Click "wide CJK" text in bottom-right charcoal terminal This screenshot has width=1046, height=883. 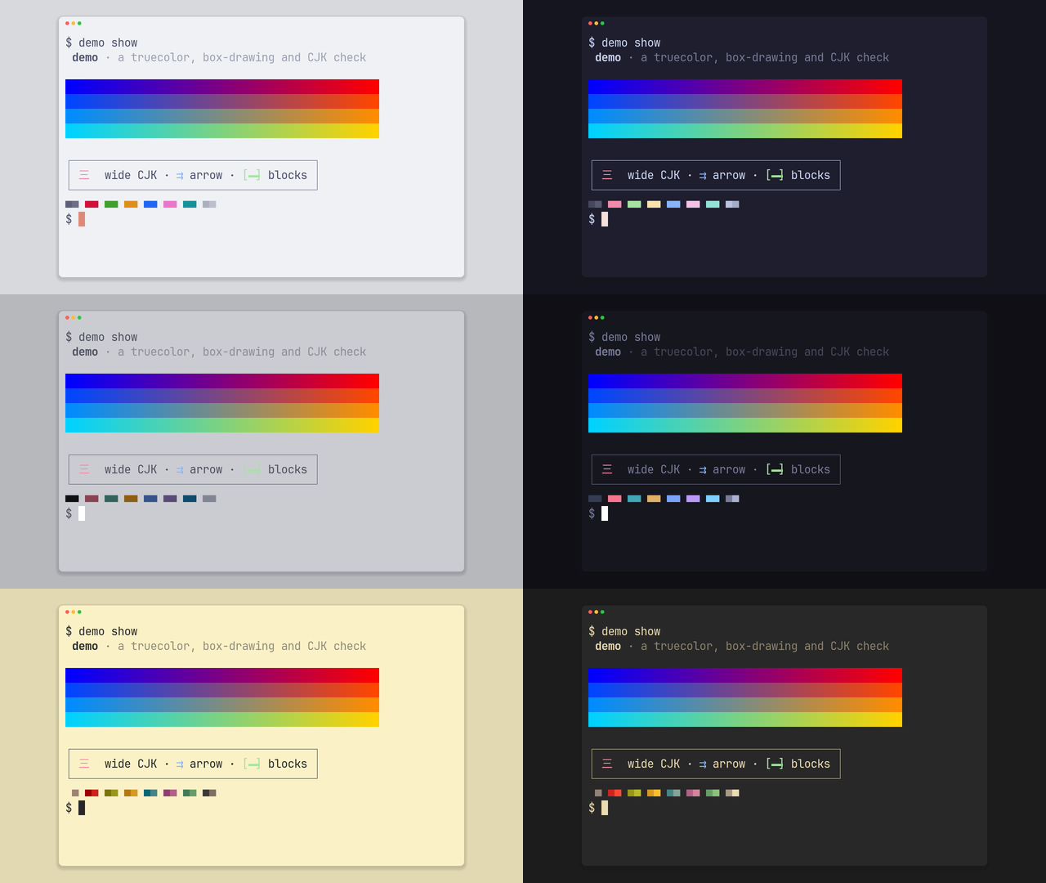pyautogui.click(x=654, y=764)
